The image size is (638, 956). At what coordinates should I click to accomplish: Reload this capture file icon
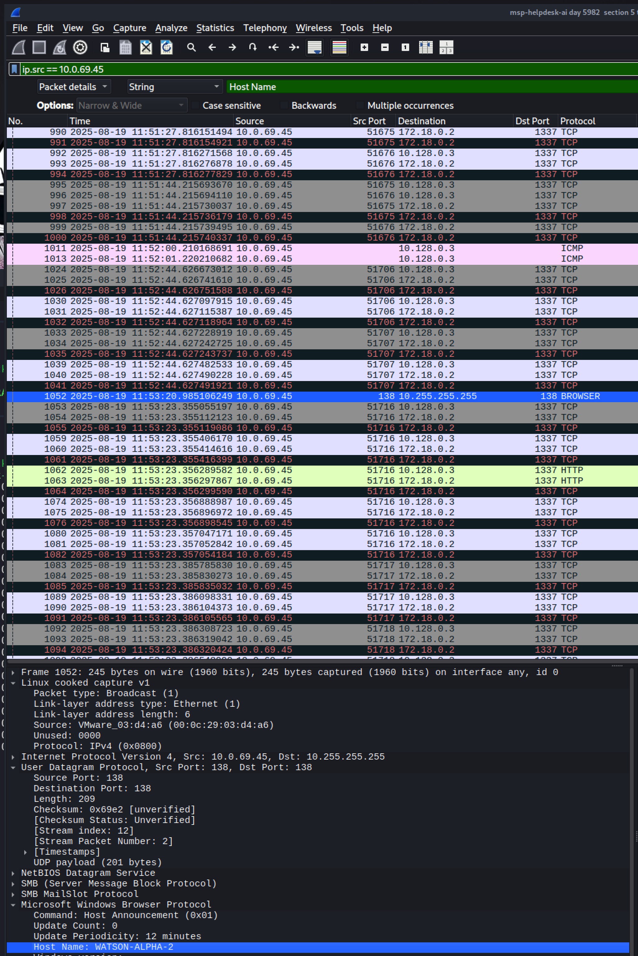(x=166, y=48)
